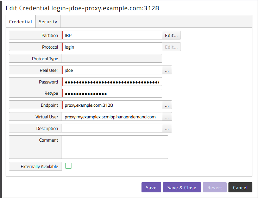Click the Save button

(151, 187)
